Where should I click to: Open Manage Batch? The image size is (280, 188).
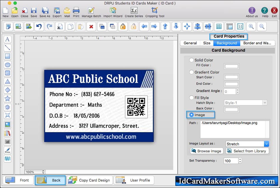91,12
